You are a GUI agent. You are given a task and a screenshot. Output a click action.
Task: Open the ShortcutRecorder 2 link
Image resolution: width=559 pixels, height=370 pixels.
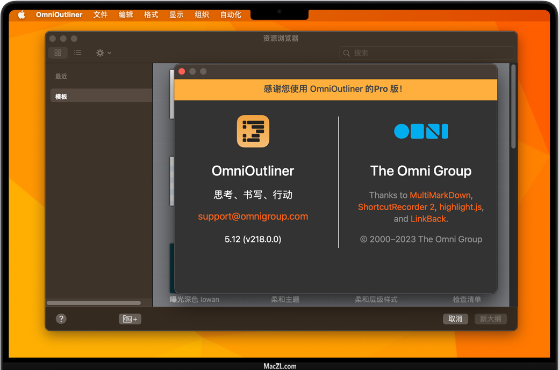[x=397, y=207]
